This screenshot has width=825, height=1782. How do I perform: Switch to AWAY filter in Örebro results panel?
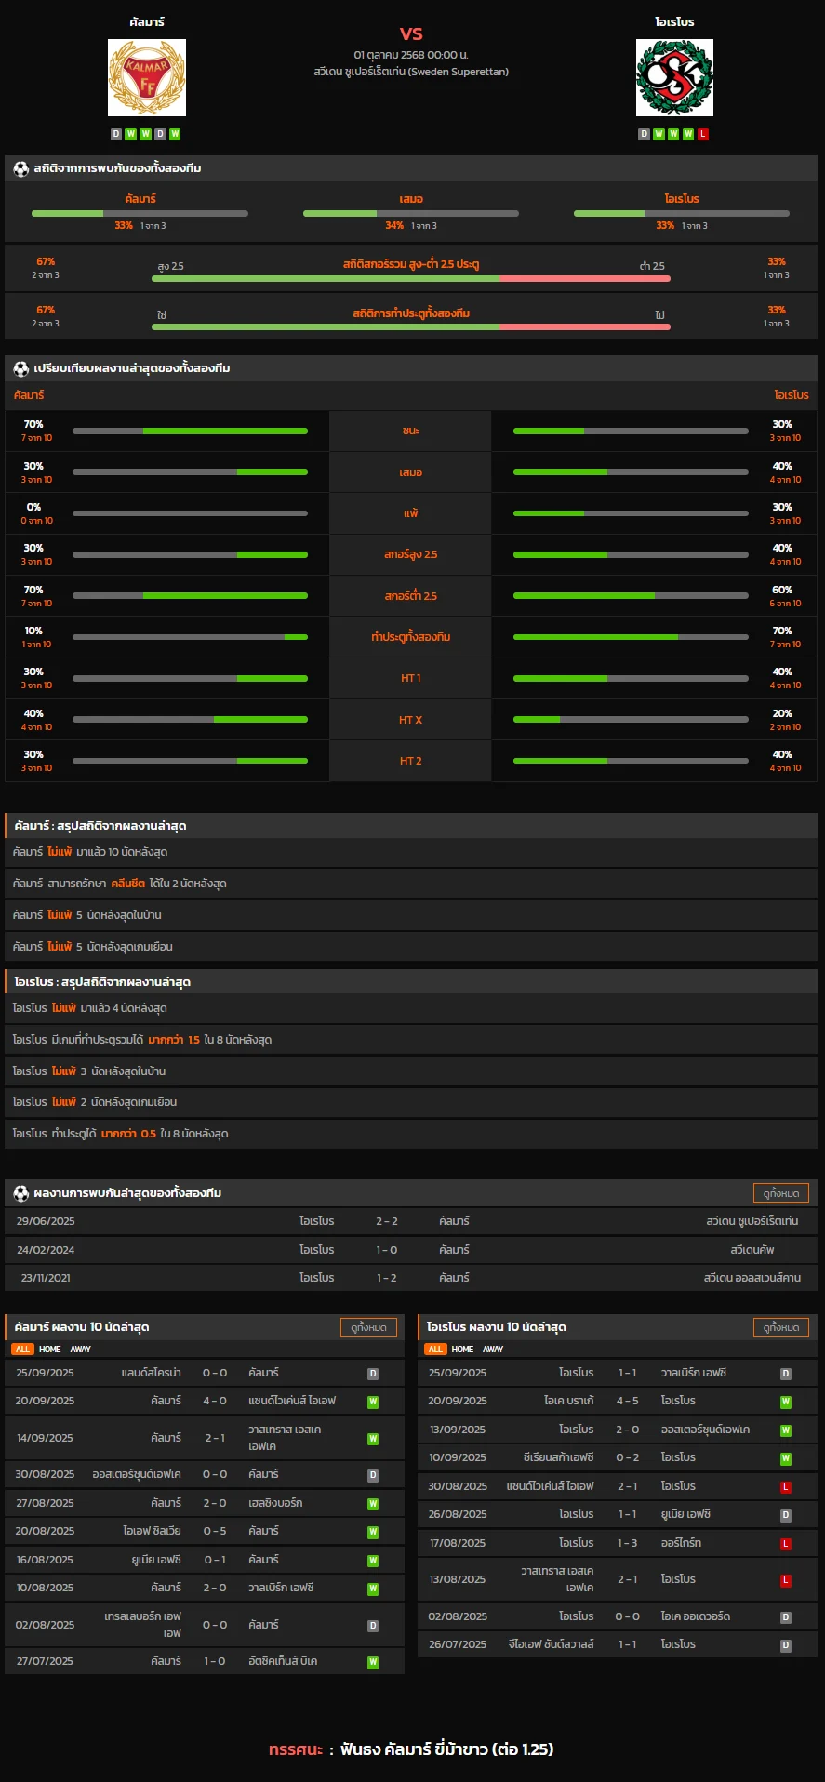pyautogui.click(x=493, y=1350)
